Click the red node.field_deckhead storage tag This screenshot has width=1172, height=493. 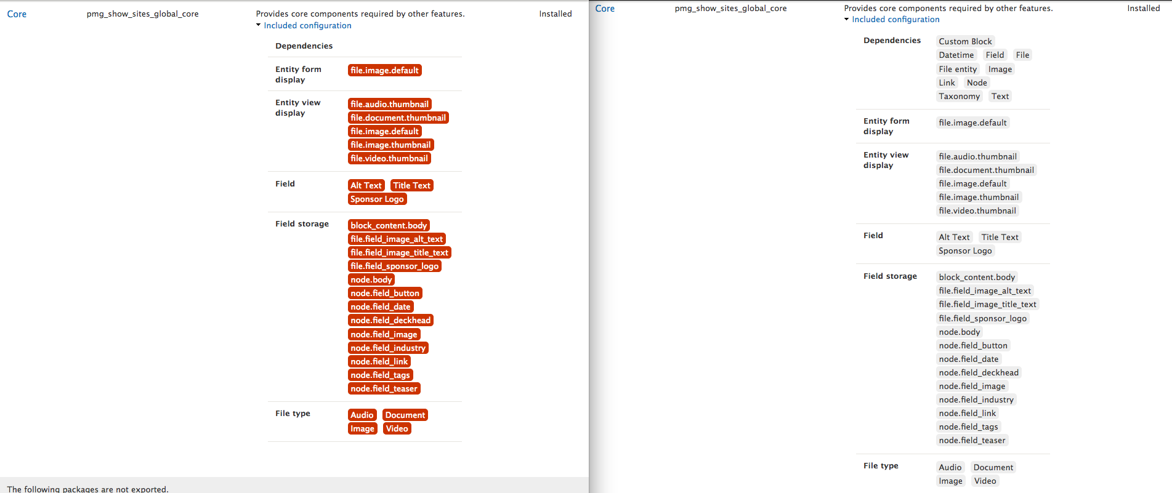(x=391, y=320)
